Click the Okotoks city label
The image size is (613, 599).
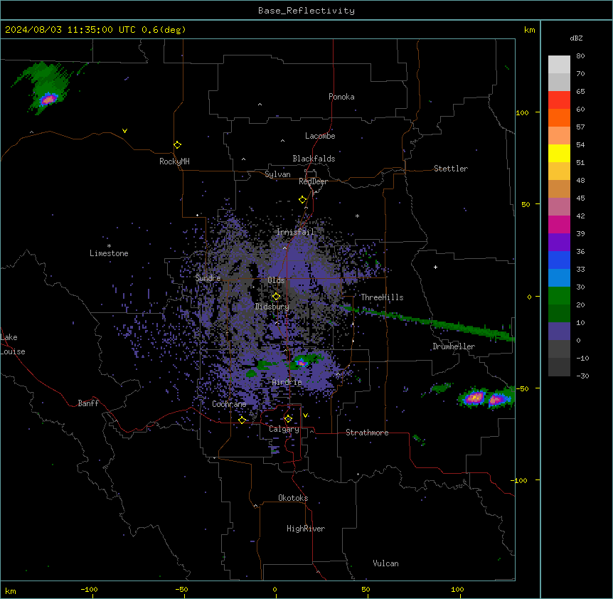[293, 498]
